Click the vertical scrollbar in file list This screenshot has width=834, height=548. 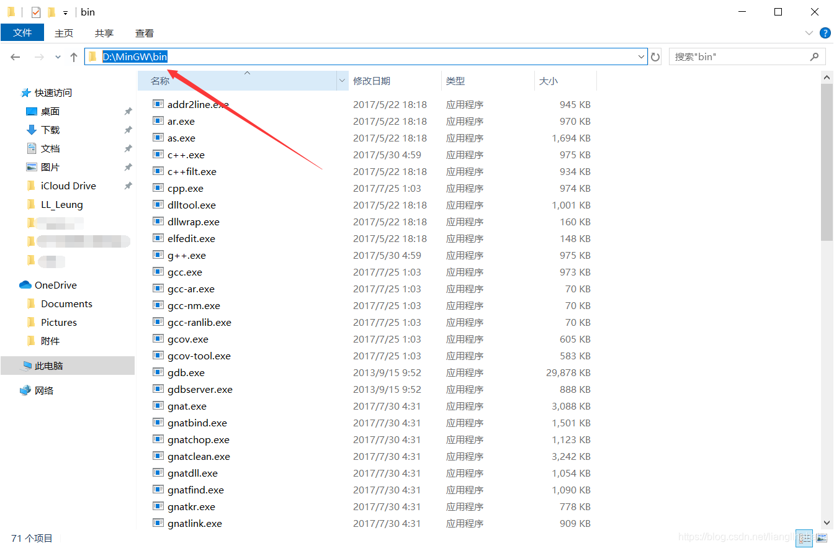tap(827, 163)
